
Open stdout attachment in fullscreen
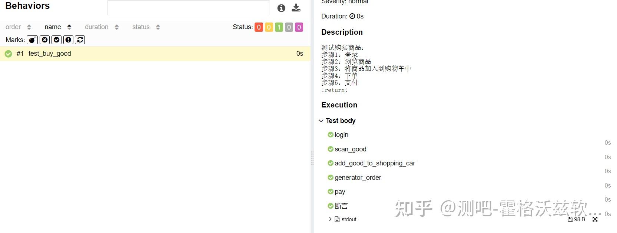pos(595,219)
